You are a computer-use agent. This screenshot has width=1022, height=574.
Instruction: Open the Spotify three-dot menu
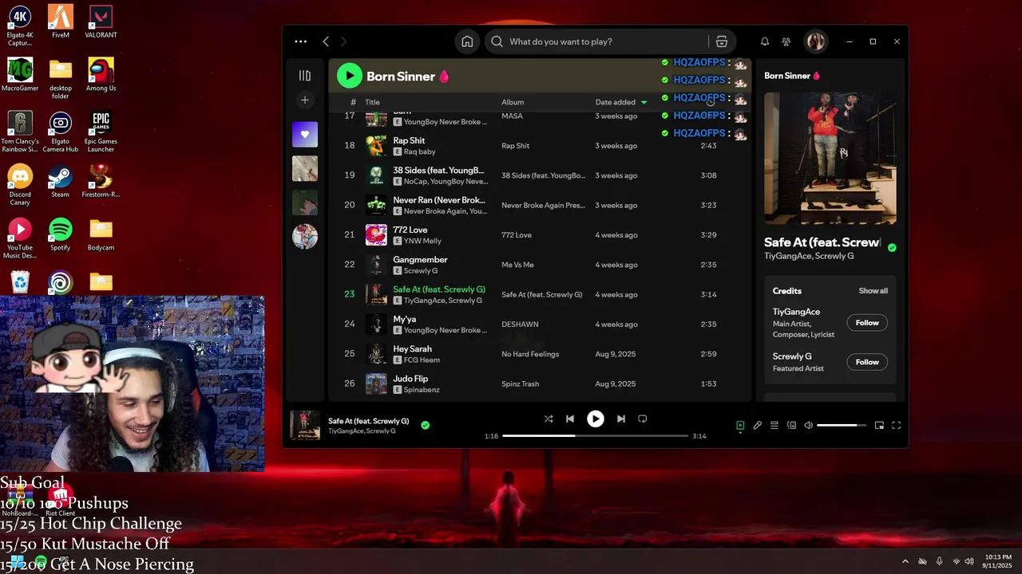point(300,41)
